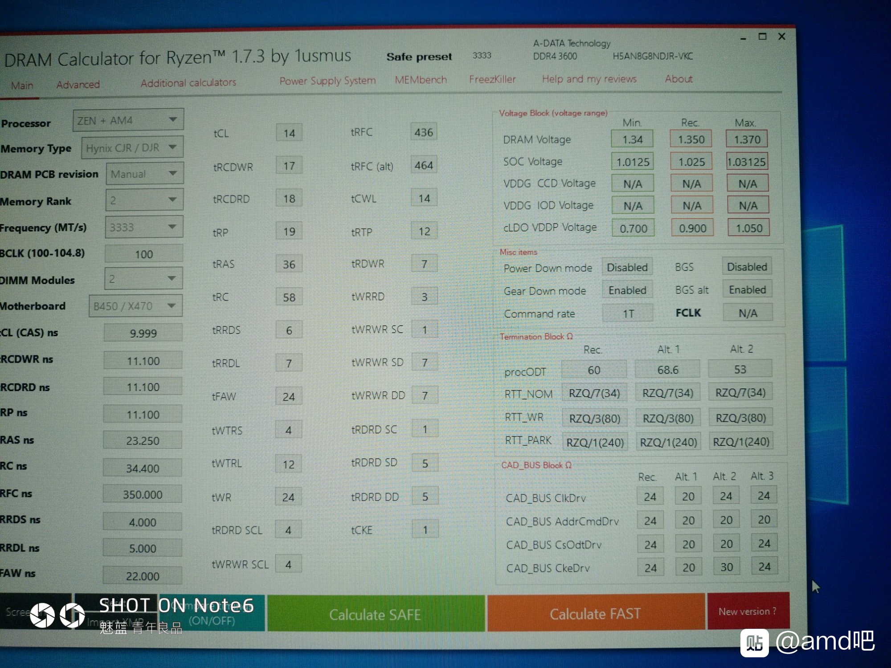Click the tRCDRD value 18
Screen dimensions: 891x668
click(289, 198)
